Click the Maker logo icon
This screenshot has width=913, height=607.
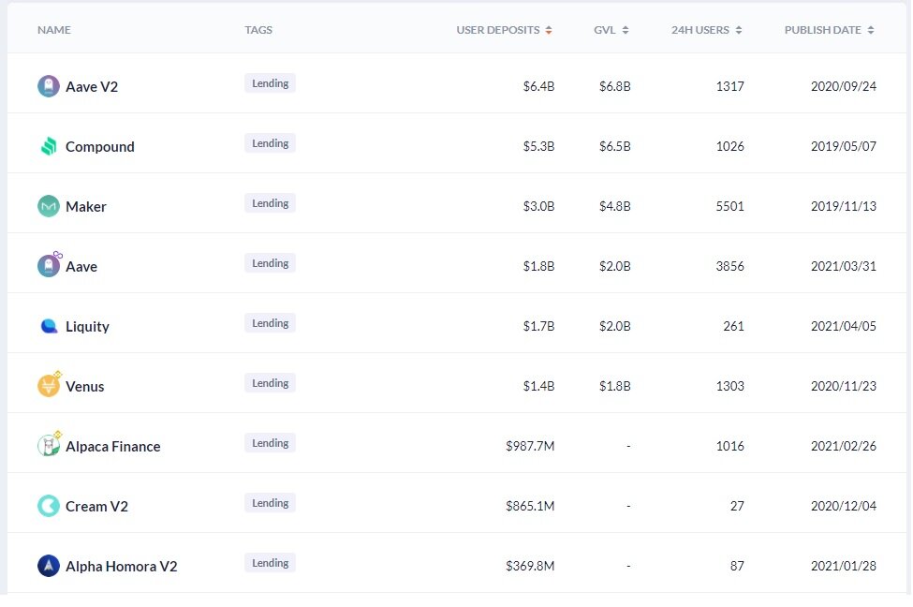[x=49, y=206]
